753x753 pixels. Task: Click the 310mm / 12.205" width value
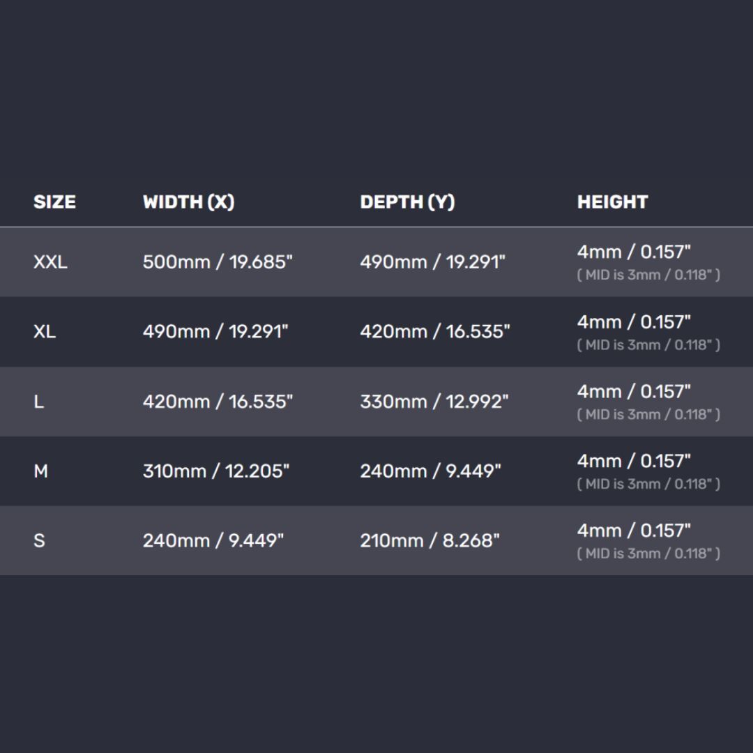click(216, 471)
